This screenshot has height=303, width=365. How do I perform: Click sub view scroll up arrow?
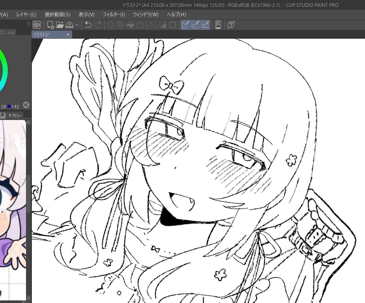(28, 123)
